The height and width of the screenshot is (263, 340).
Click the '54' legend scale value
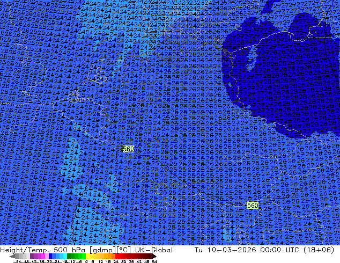tap(154, 261)
